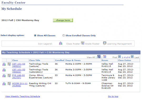Select Show Enrolled Classes Only option

point(64,36)
